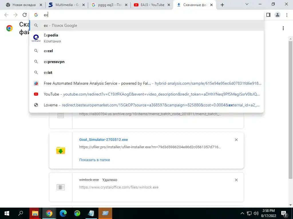This screenshot has width=293, height=219.
Task: Click the scrollbar down arrow
Action: coord(290,205)
